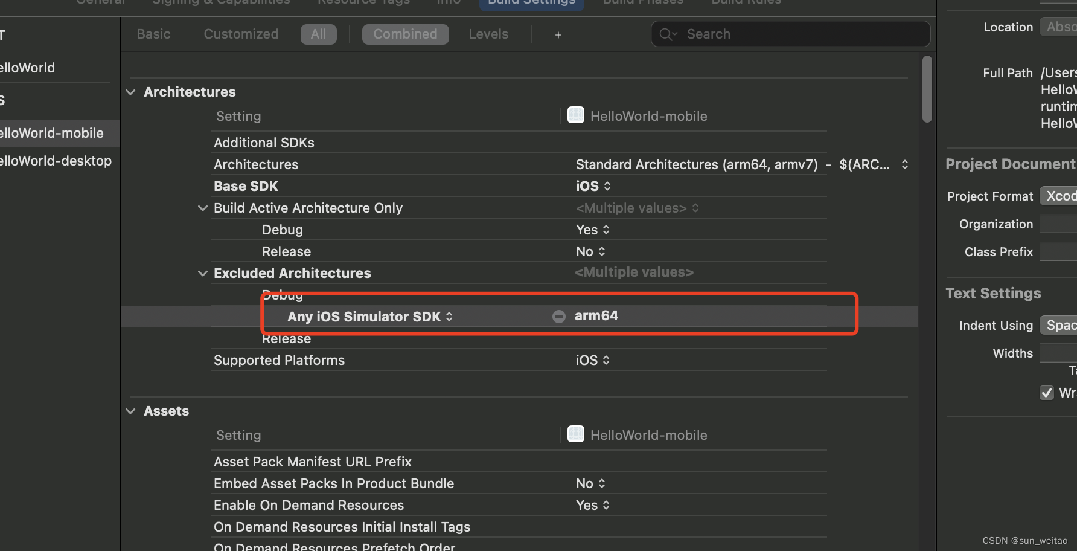Click the HelloWorld-mobile target icon

575,115
